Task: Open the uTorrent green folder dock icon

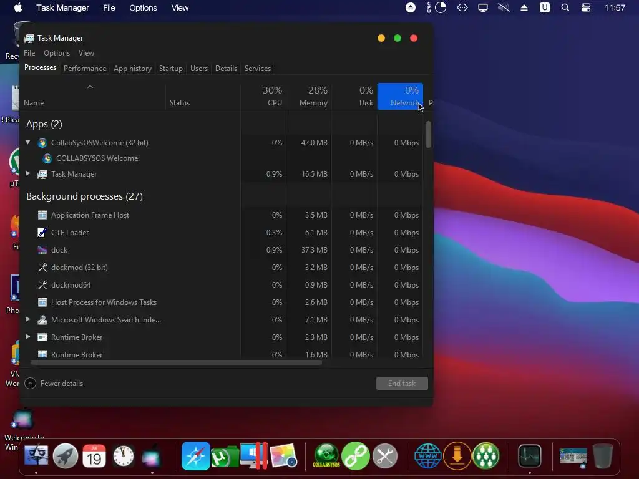Action: (225, 457)
